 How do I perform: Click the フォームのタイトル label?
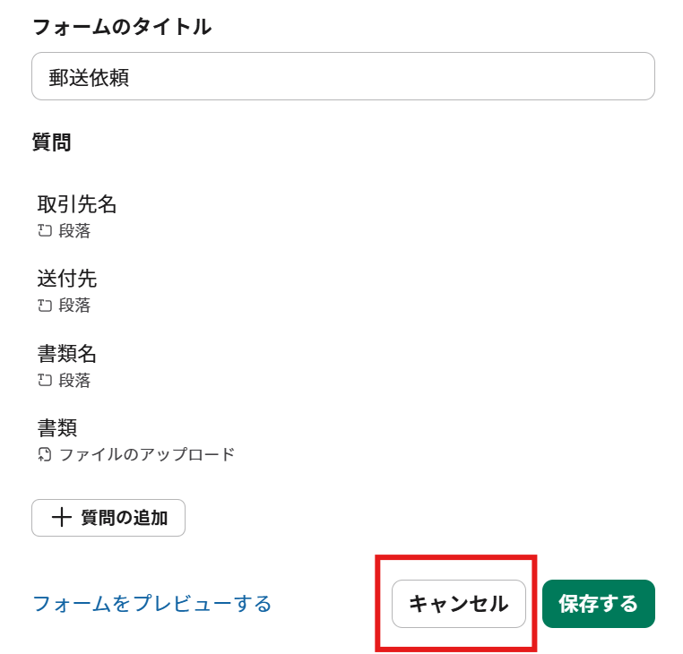(x=122, y=27)
